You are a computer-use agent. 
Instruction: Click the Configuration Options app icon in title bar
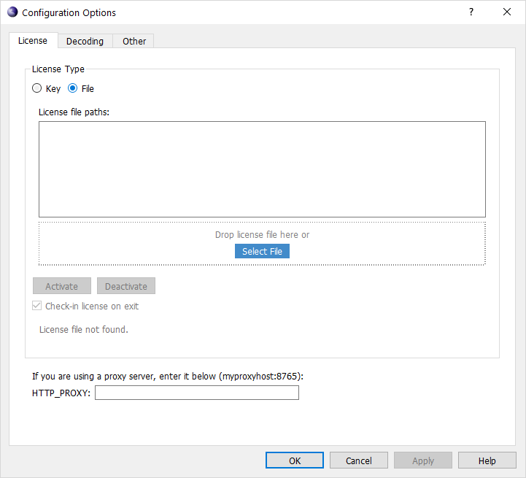[x=12, y=12]
